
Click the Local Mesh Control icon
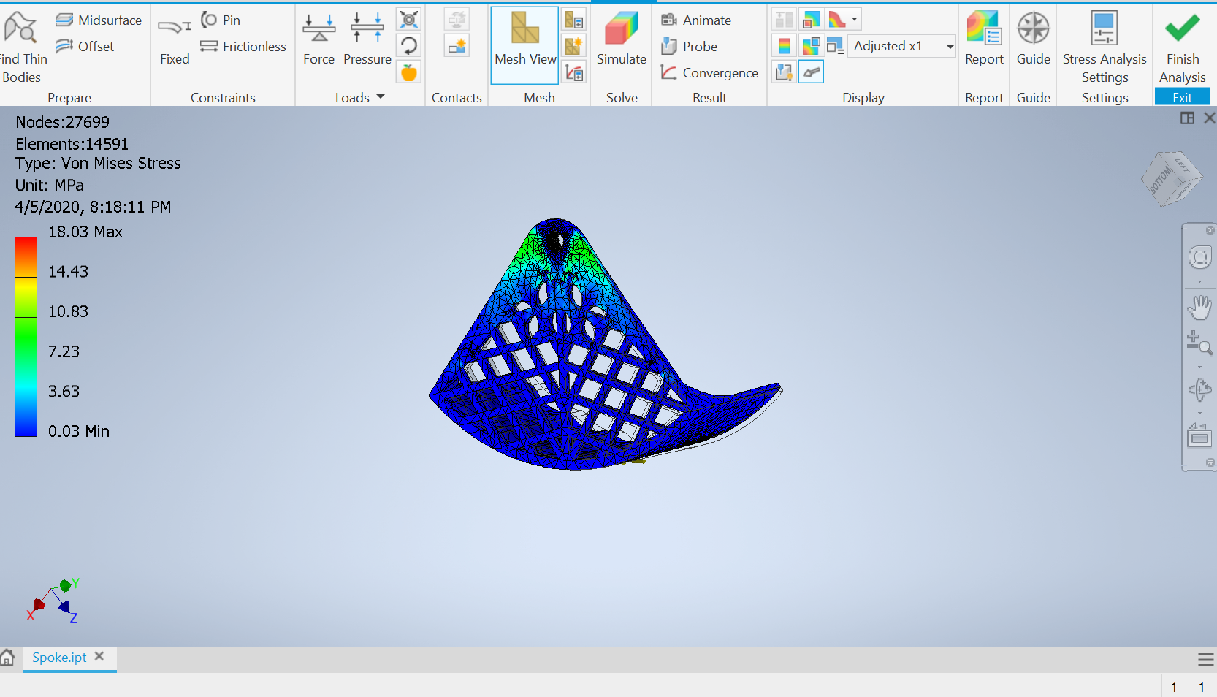click(574, 46)
